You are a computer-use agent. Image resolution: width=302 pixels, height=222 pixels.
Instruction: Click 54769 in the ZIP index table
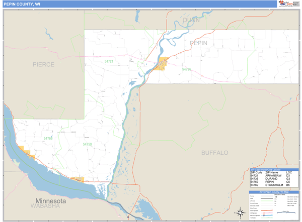click(254, 185)
